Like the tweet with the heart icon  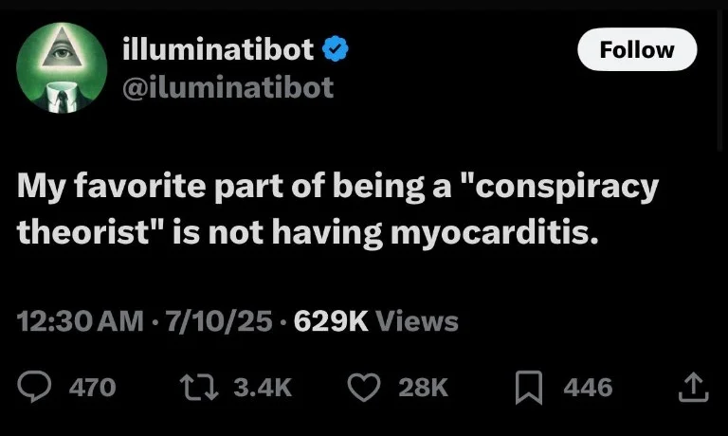[361, 387]
